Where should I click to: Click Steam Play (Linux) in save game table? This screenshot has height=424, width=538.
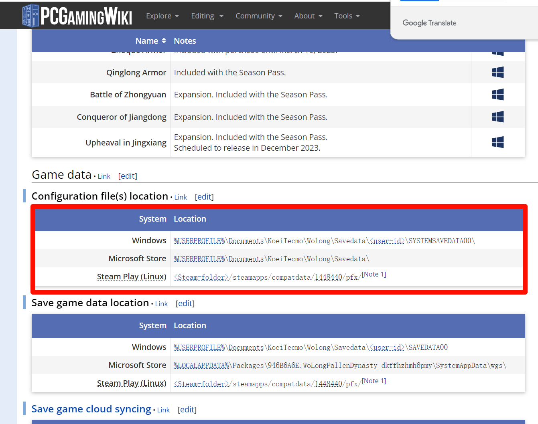pyautogui.click(x=132, y=384)
